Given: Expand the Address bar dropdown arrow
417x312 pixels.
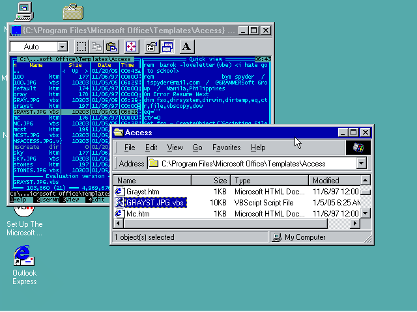Looking at the screenshot, I should tap(361, 163).
